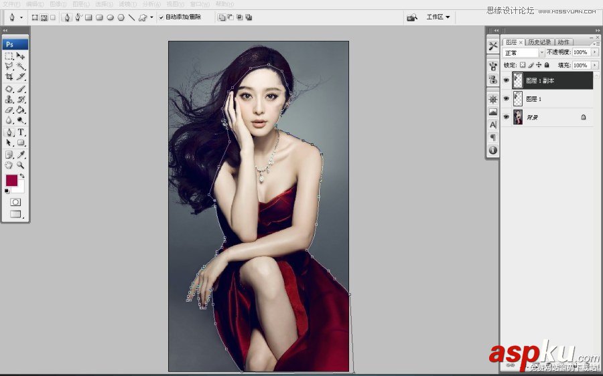603x376 pixels.
Task: Toggle lock all icon
Action: [547, 65]
